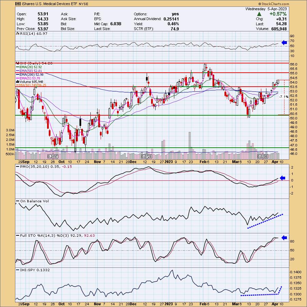The height and width of the screenshot is (307, 307).
Task: Click the volume bars icon in legend
Action: tap(17, 82)
